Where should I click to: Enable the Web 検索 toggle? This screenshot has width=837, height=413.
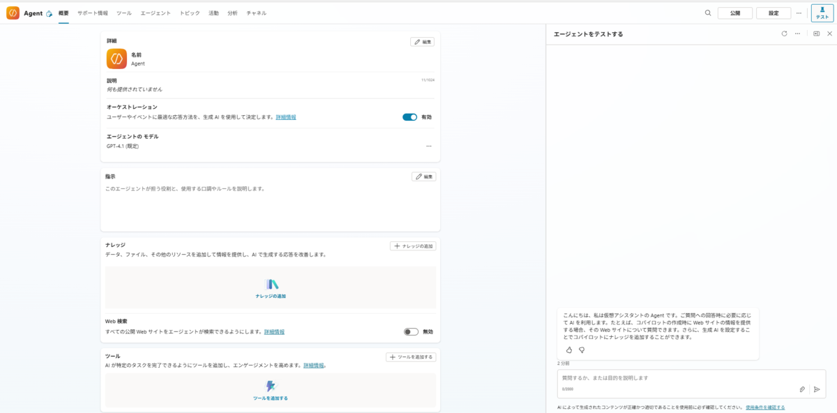coord(411,332)
